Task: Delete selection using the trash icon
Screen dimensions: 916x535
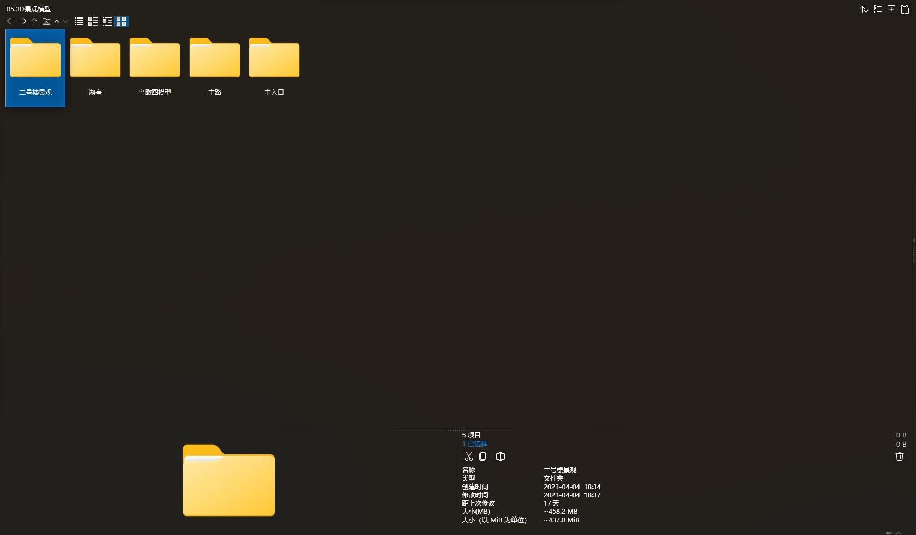Action: coord(900,457)
